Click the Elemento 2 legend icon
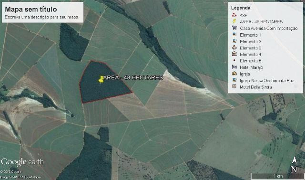Image resolution: width=305 pixels, height=180 pixels. pos(234,41)
